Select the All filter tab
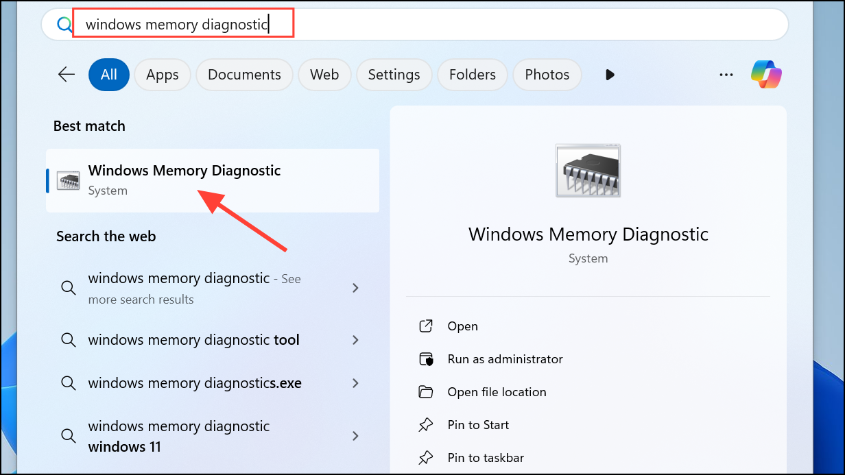This screenshot has height=475, width=845. coord(109,75)
